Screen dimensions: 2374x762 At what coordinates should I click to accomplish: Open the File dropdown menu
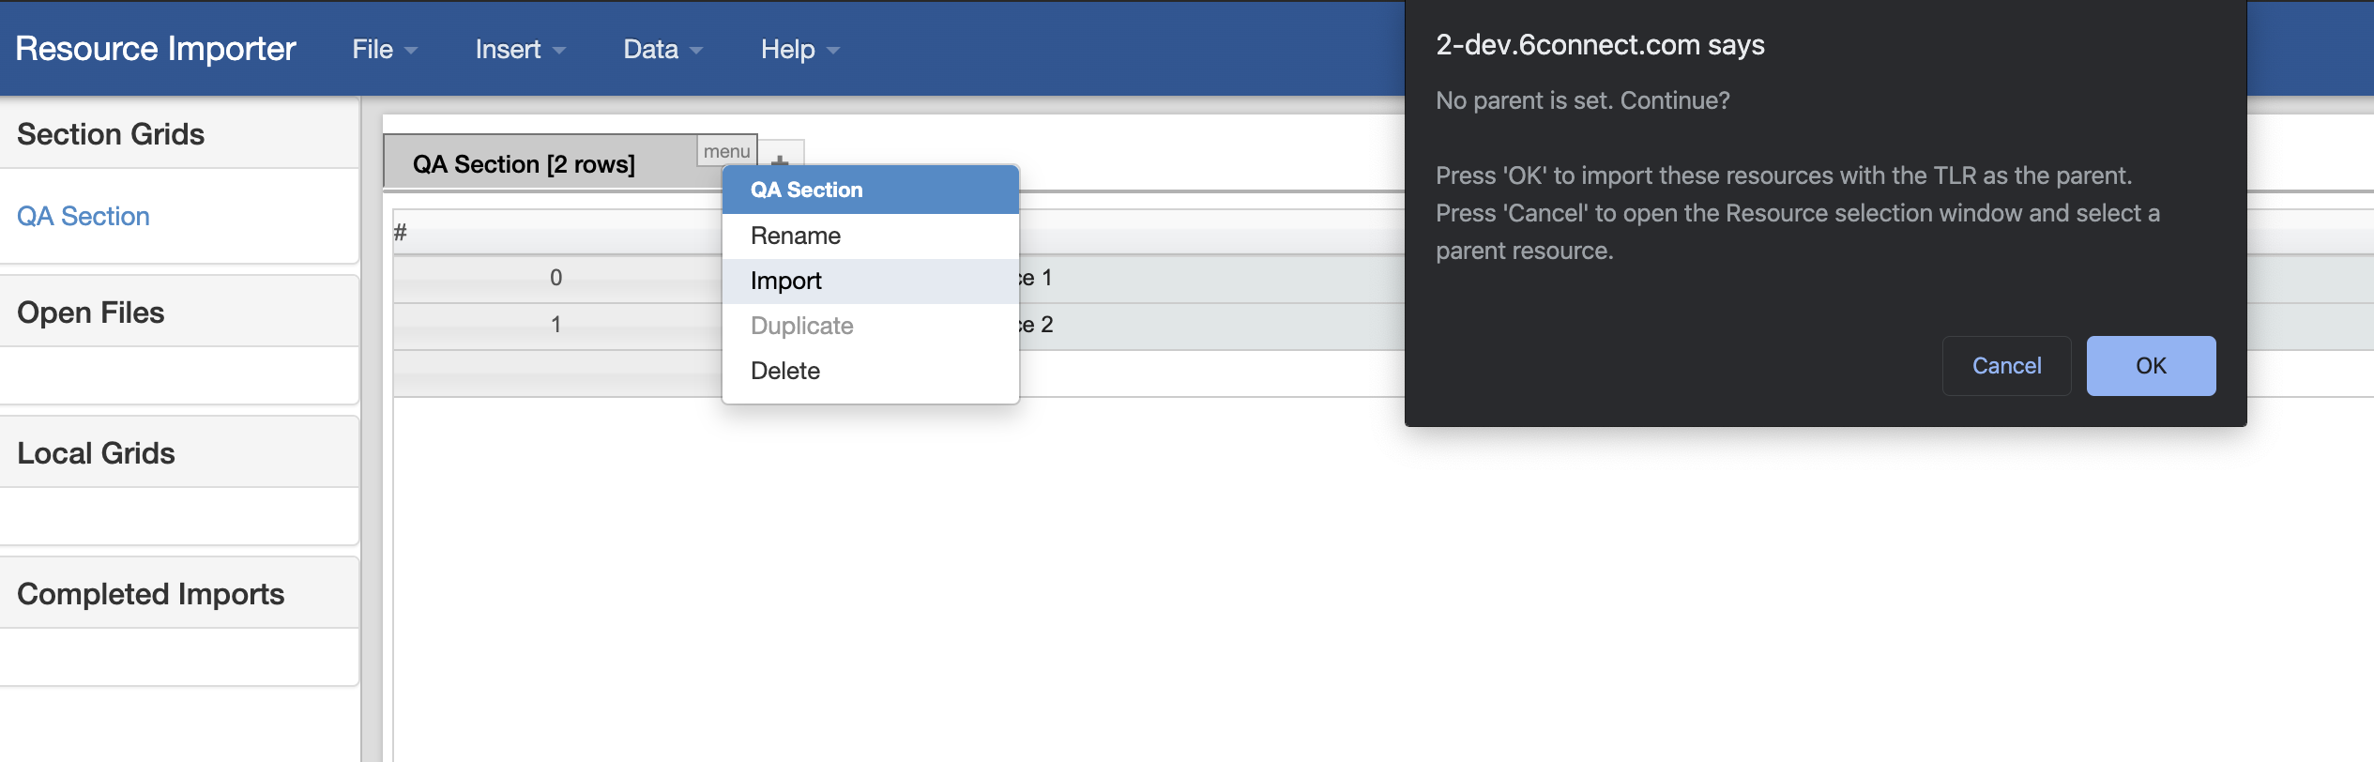pos(384,50)
